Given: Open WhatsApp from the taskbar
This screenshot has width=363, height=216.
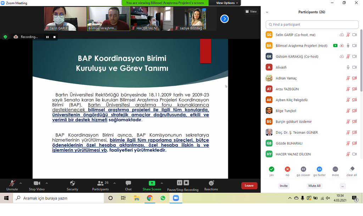Looking at the screenshot, I should point(163,198).
